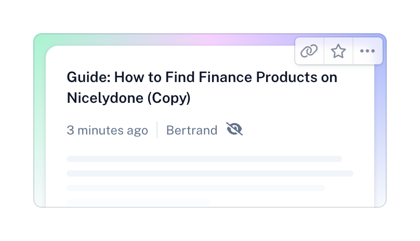Click the divider between timestamp and Bertrand
Screen dimensions: 420x241
click(x=157, y=130)
